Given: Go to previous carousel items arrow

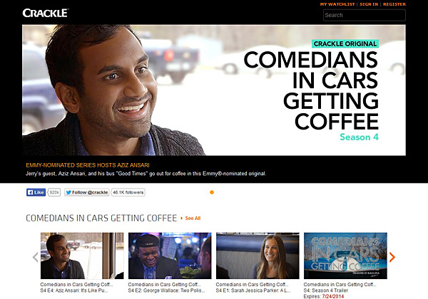Looking at the screenshot, I should [x=35, y=257].
